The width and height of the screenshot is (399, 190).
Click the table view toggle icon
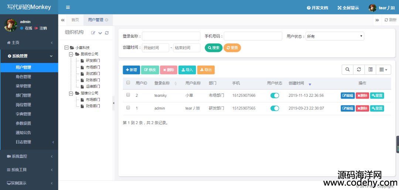click(370, 70)
